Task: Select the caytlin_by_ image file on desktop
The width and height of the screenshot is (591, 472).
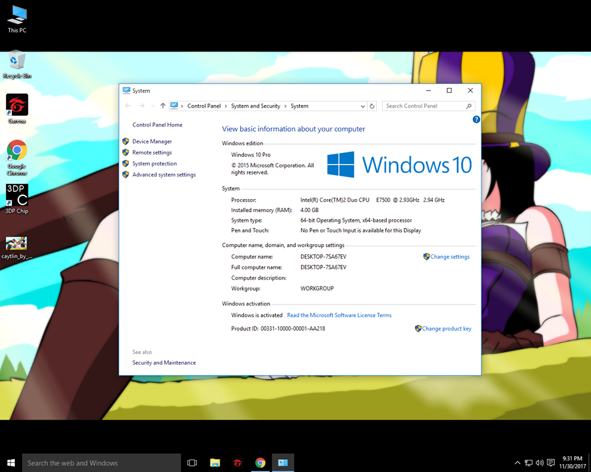Action: [17, 248]
